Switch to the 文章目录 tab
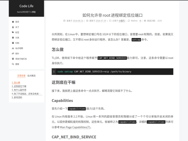The height and width of the screenshot is (141, 188). (21, 76)
